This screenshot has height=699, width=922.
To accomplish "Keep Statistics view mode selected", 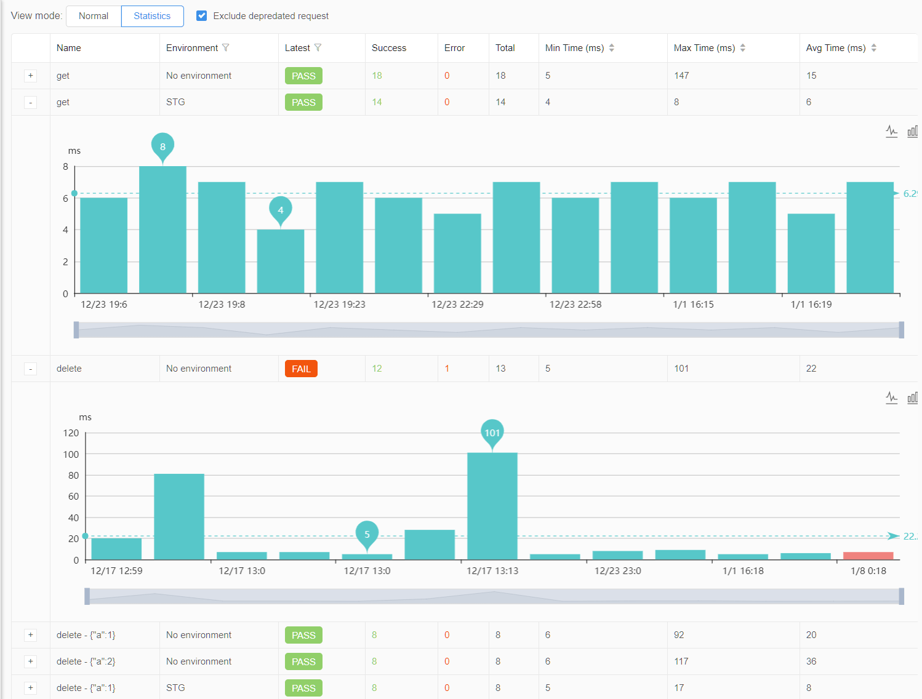I will pos(152,16).
